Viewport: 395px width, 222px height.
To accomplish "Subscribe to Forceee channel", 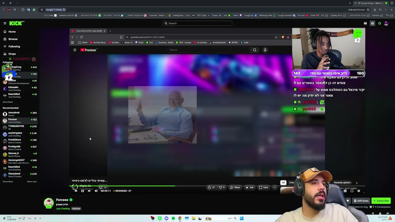I will pos(381,201).
